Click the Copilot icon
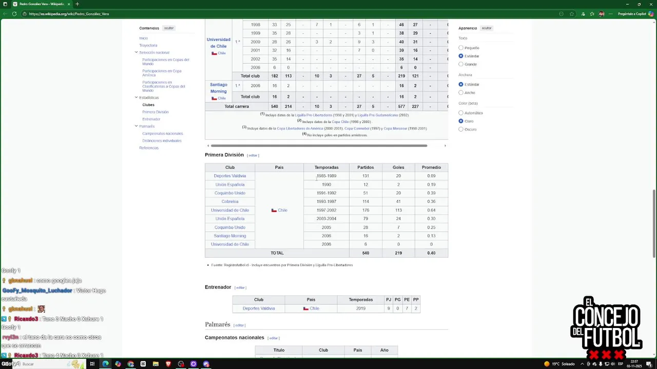The height and width of the screenshot is (369, 657). click(651, 14)
